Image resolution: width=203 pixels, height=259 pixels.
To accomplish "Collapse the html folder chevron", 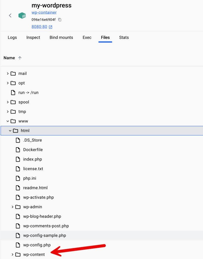I will click(10, 131).
